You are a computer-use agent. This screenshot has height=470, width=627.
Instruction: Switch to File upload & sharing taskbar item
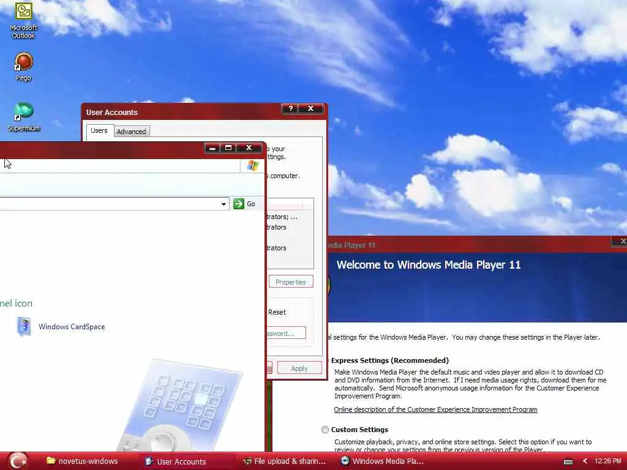[x=285, y=461]
